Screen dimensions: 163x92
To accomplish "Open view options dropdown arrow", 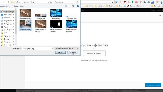I will (69, 6).
